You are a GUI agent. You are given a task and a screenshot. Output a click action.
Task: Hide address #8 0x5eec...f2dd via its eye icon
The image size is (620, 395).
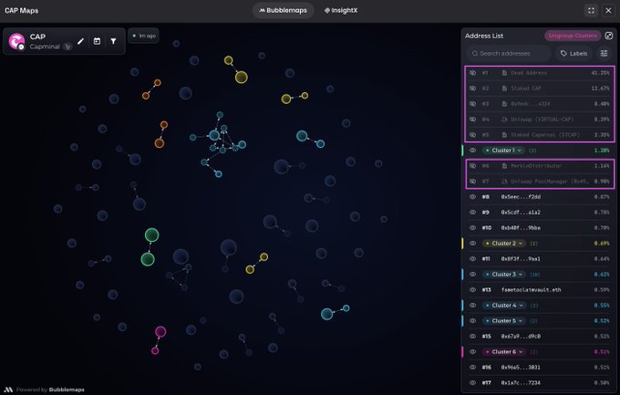[472, 197]
